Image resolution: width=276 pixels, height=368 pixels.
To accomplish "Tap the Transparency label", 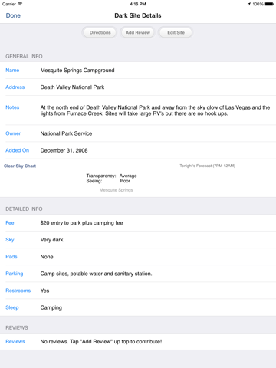I will point(101,176).
